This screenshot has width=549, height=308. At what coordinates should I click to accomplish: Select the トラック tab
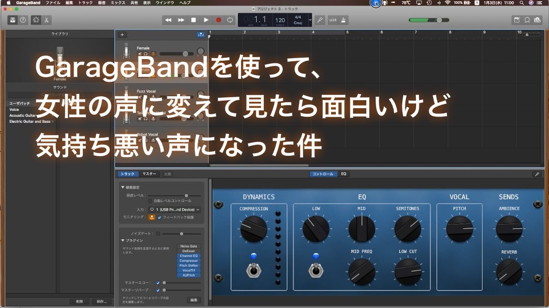point(127,174)
